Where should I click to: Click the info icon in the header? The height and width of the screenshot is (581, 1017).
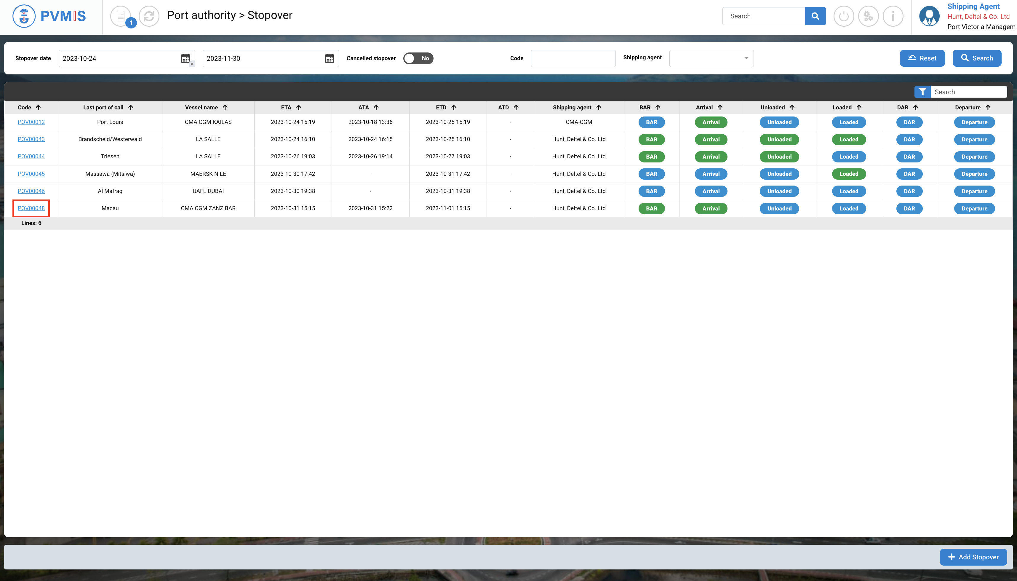893,16
